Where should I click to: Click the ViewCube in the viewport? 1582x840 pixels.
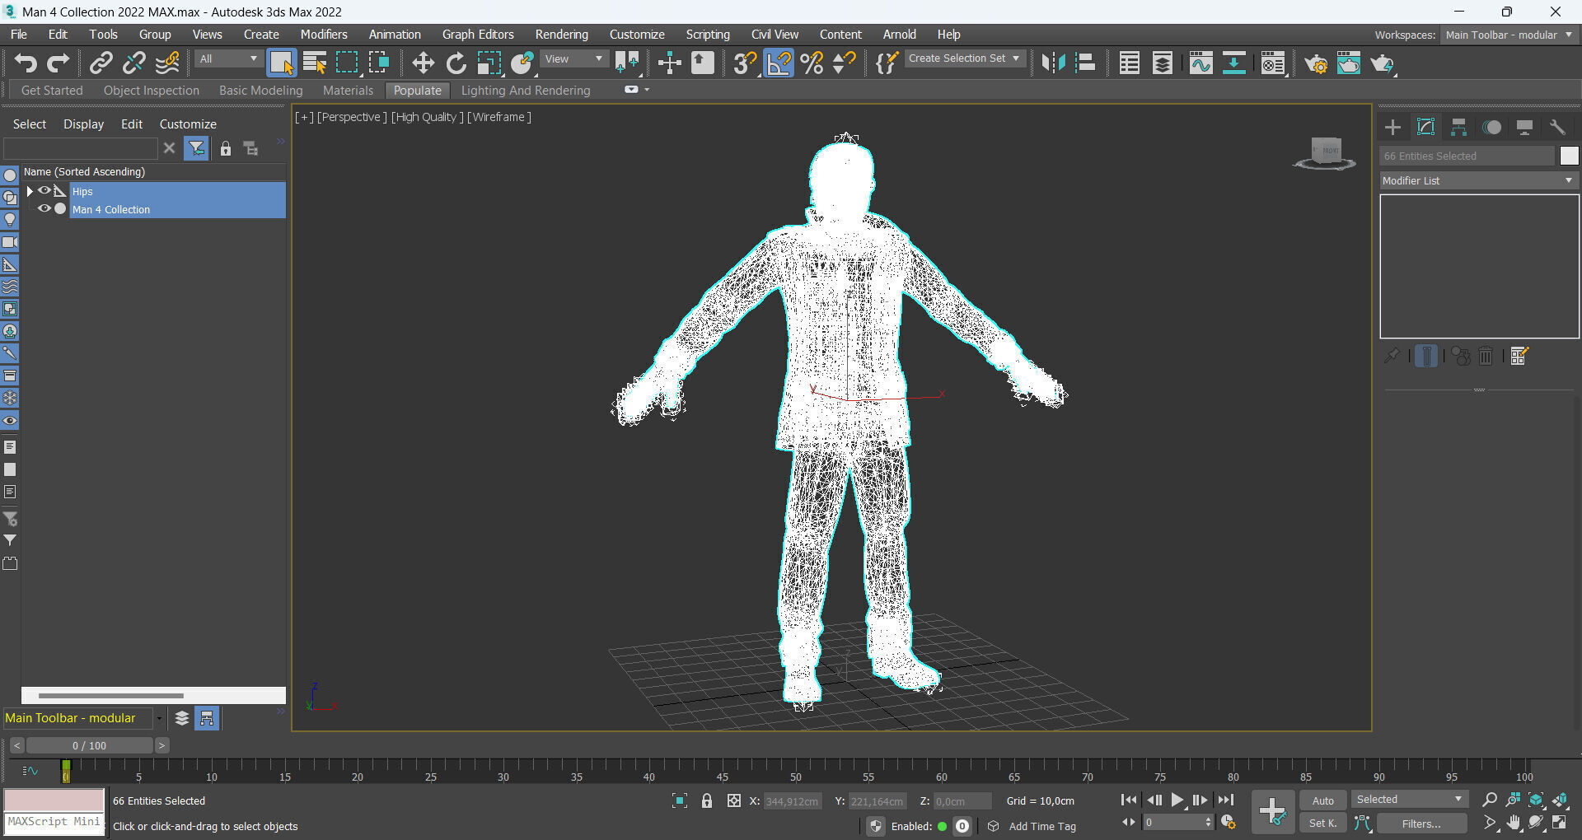[x=1325, y=153]
